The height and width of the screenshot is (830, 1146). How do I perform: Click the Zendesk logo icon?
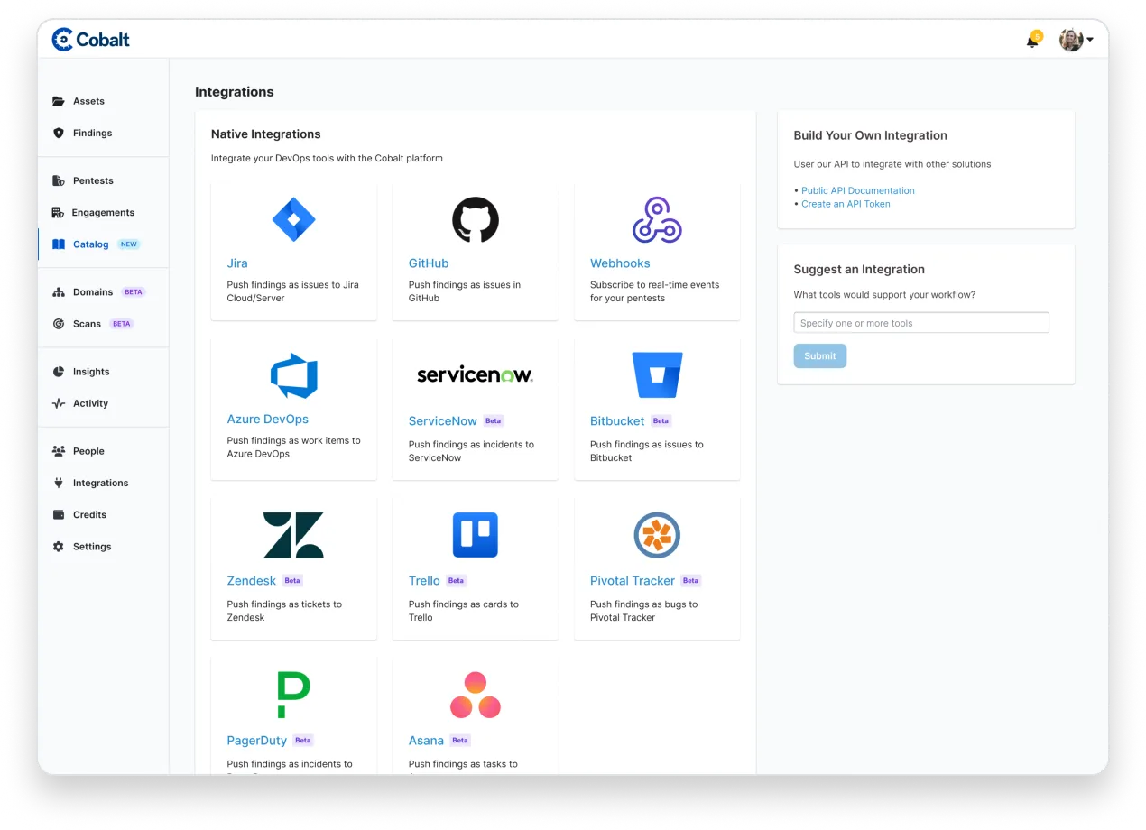(x=293, y=535)
